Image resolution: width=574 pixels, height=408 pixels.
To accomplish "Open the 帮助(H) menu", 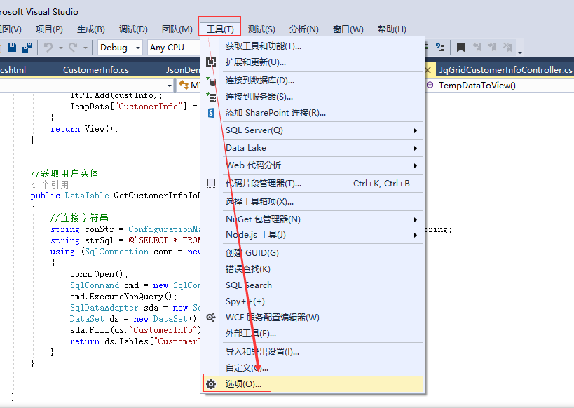I will [x=392, y=29].
